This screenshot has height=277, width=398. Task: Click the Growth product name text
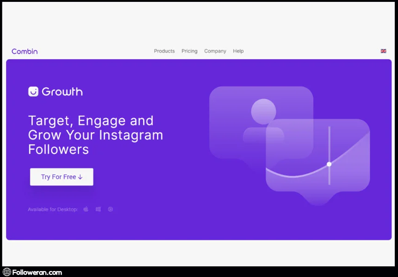[62, 91]
